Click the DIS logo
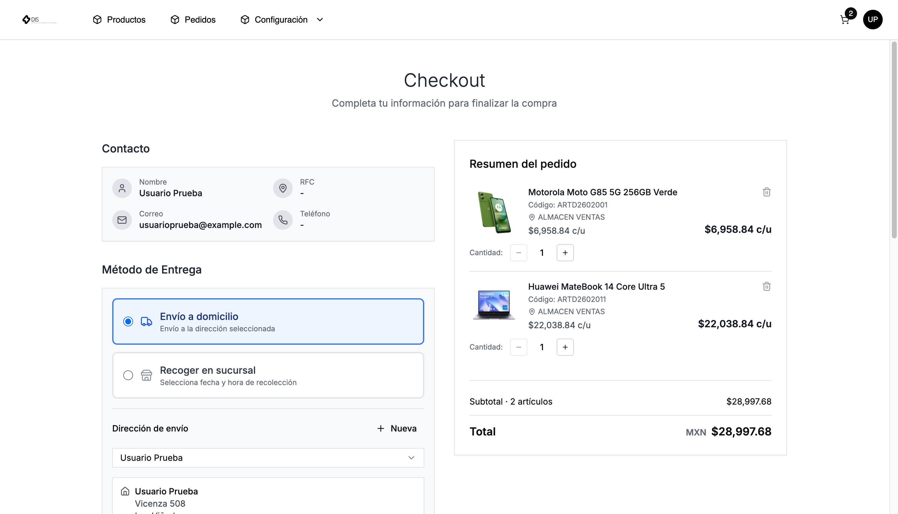Image resolution: width=898 pixels, height=514 pixels. click(x=39, y=20)
